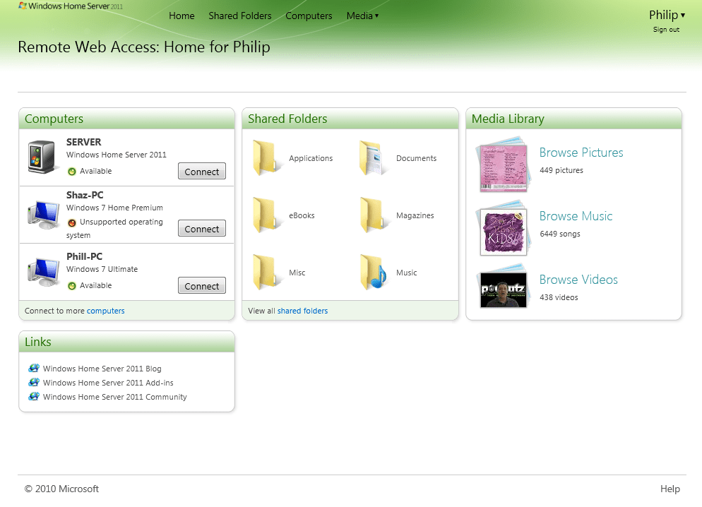The height and width of the screenshot is (507, 702).
Task: Switch to the Shared Folders section
Action: pos(239,16)
